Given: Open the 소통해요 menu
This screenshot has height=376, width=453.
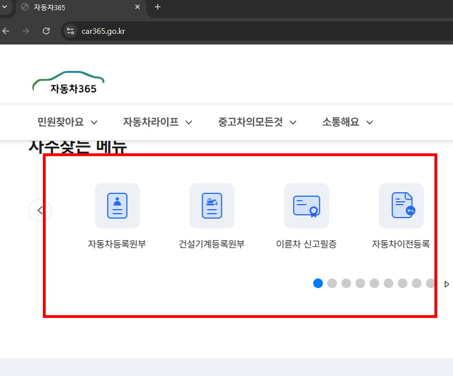Looking at the screenshot, I should click(x=347, y=122).
